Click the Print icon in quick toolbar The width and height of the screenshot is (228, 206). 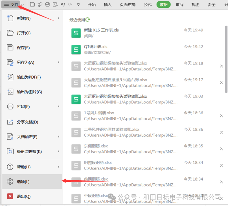[x=48, y=4]
